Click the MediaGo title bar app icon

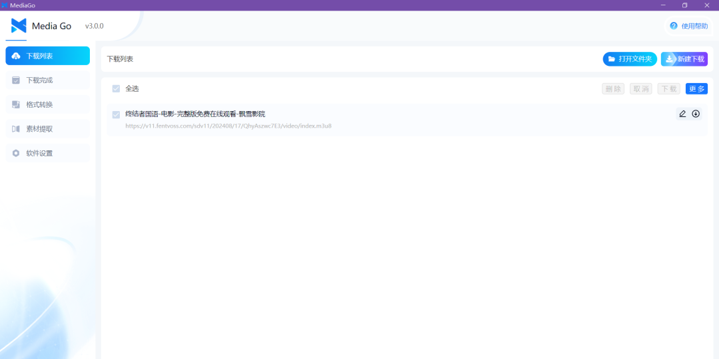pyautogui.click(x=5, y=5)
